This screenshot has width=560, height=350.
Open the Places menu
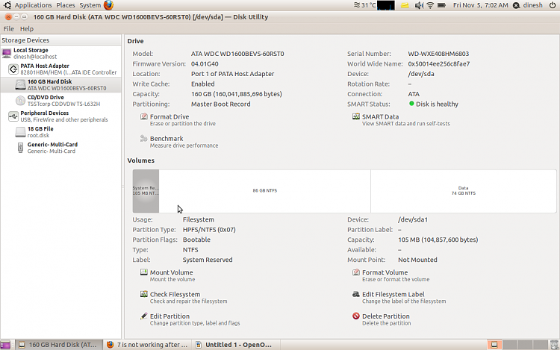pyautogui.click(x=66, y=5)
